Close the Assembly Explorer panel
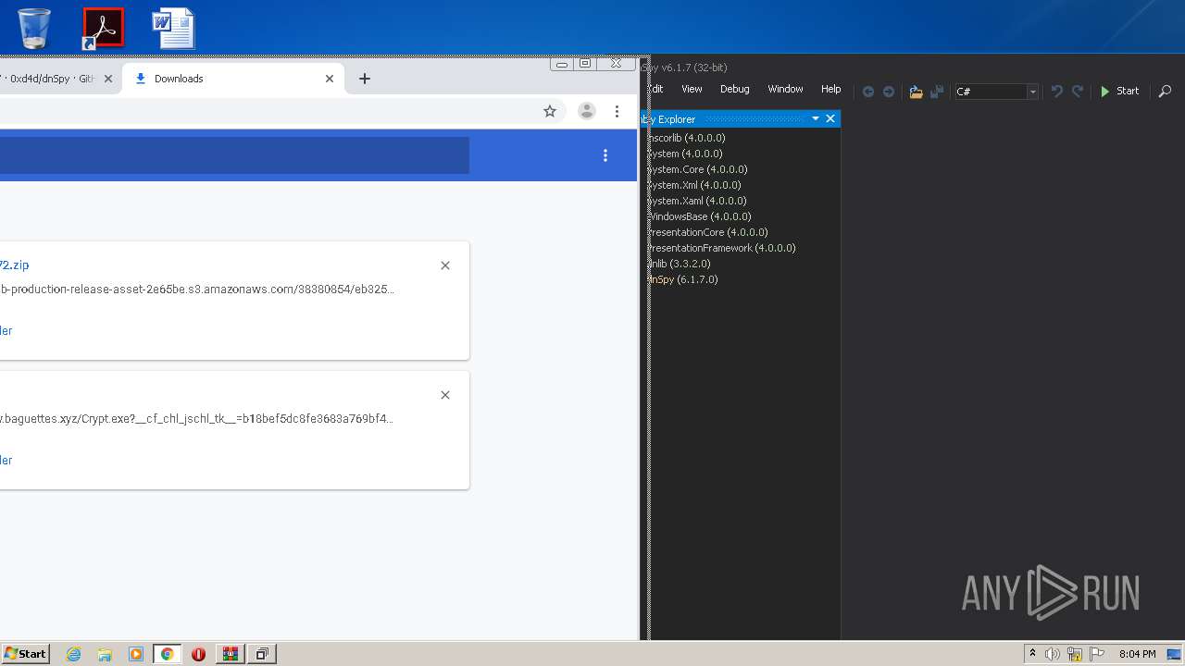 point(830,118)
